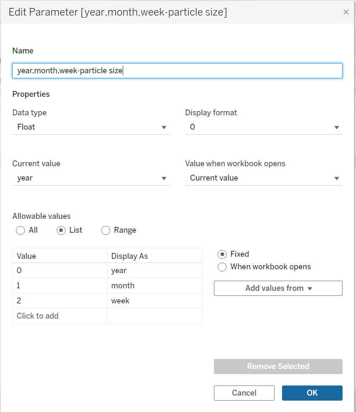Click the Cancel button
Screen dimensions: 356x412
(244, 393)
